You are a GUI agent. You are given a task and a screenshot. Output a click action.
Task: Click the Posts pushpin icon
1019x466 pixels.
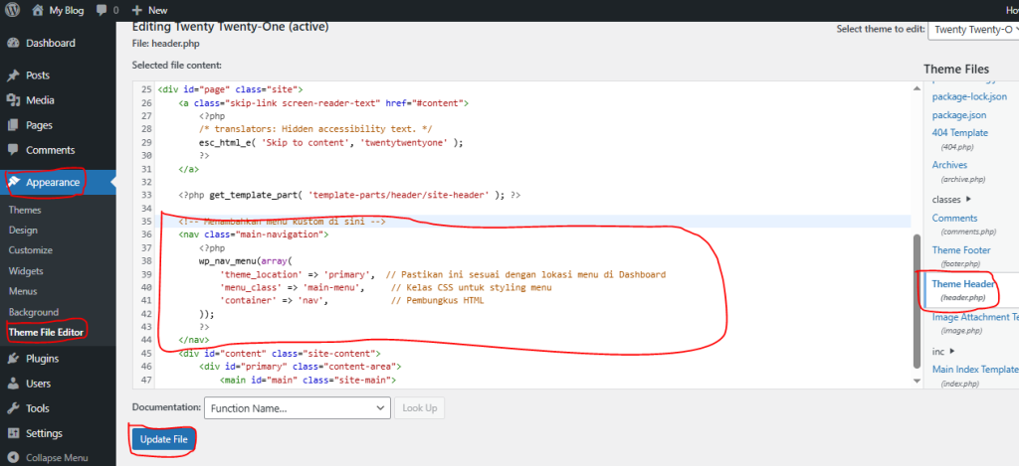pyautogui.click(x=13, y=76)
